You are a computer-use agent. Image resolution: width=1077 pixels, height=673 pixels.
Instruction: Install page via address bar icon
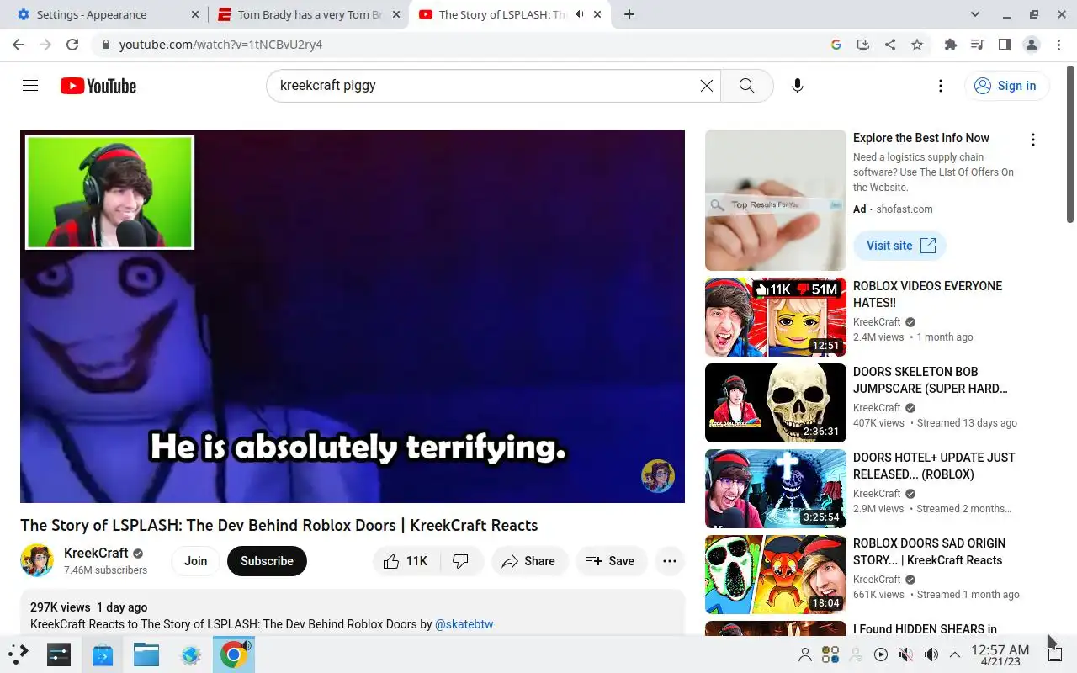click(863, 45)
